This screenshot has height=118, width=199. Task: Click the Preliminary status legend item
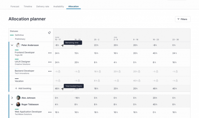[x=20, y=39]
